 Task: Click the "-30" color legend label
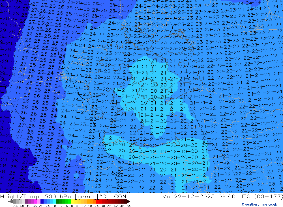click(40, 206)
